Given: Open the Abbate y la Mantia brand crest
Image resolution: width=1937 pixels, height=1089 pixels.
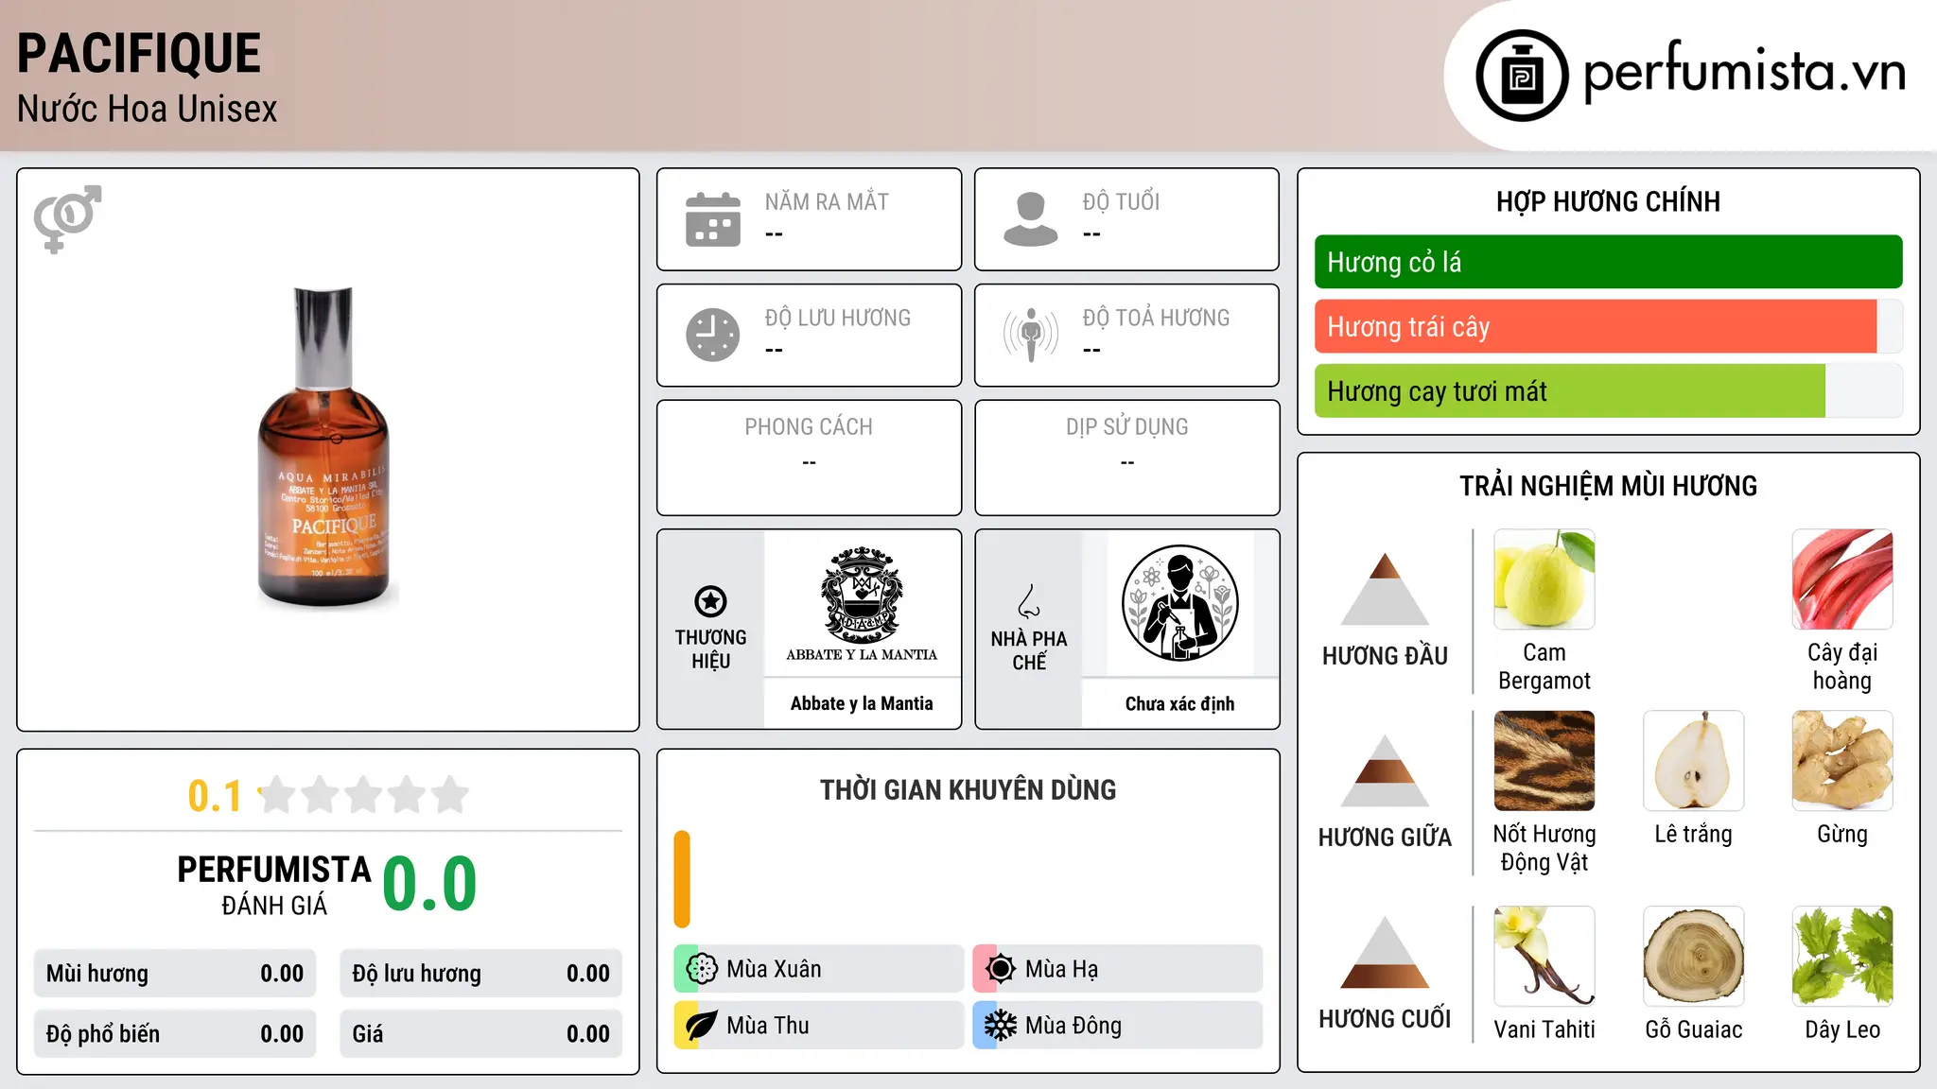Looking at the screenshot, I should (x=862, y=605).
